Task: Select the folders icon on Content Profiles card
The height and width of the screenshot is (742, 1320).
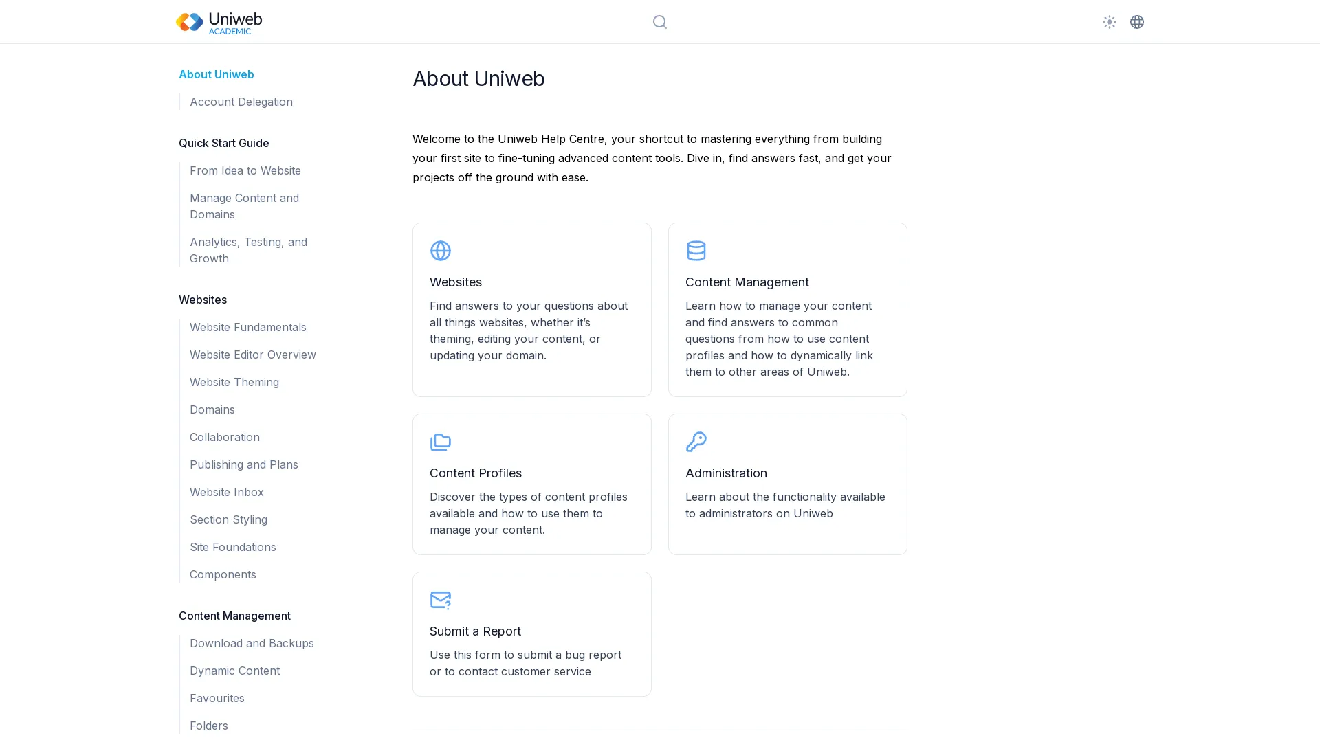Action: [441, 442]
